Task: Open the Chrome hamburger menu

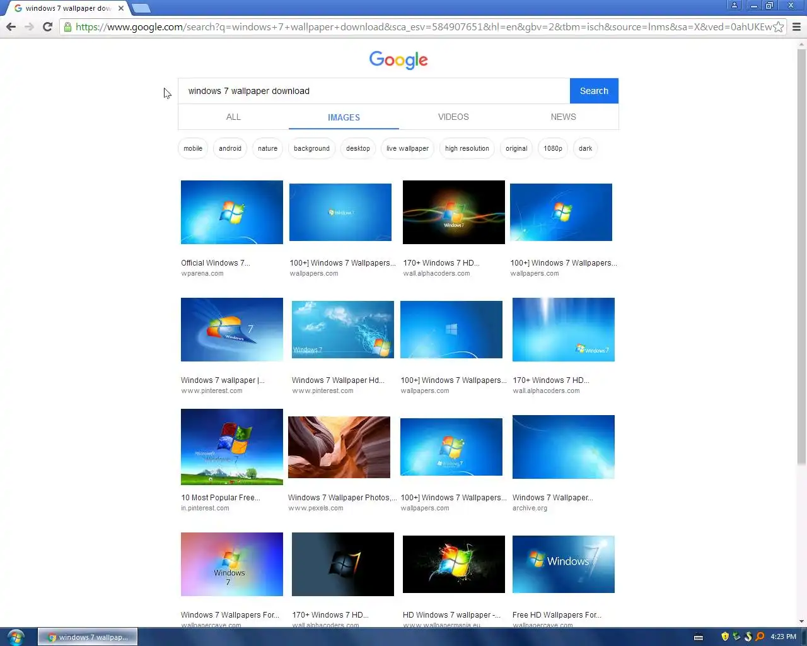Action: pos(796,26)
